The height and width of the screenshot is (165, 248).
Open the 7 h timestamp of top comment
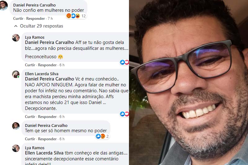click(50, 19)
